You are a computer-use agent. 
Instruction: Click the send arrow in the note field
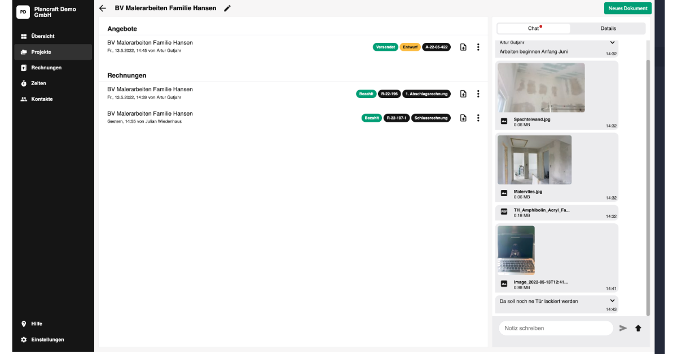[623, 328]
